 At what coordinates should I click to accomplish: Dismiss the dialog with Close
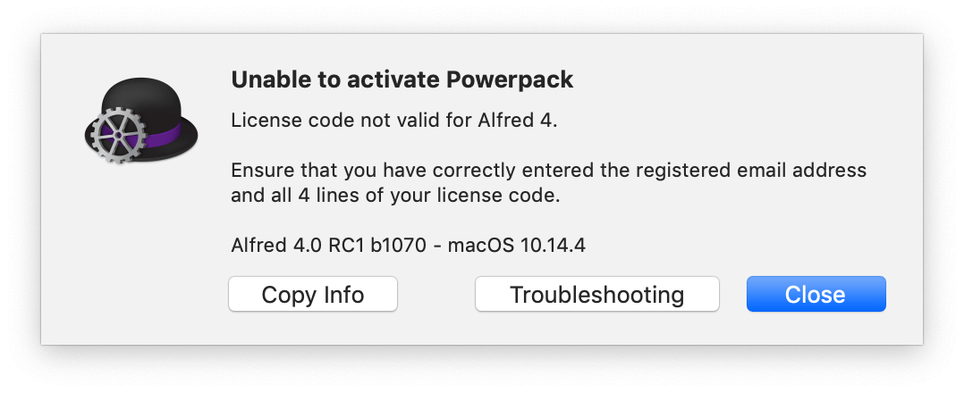click(x=816, y=295)
